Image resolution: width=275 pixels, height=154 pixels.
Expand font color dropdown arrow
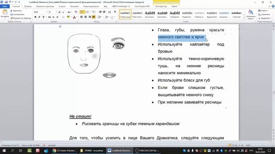coord(77,17)
